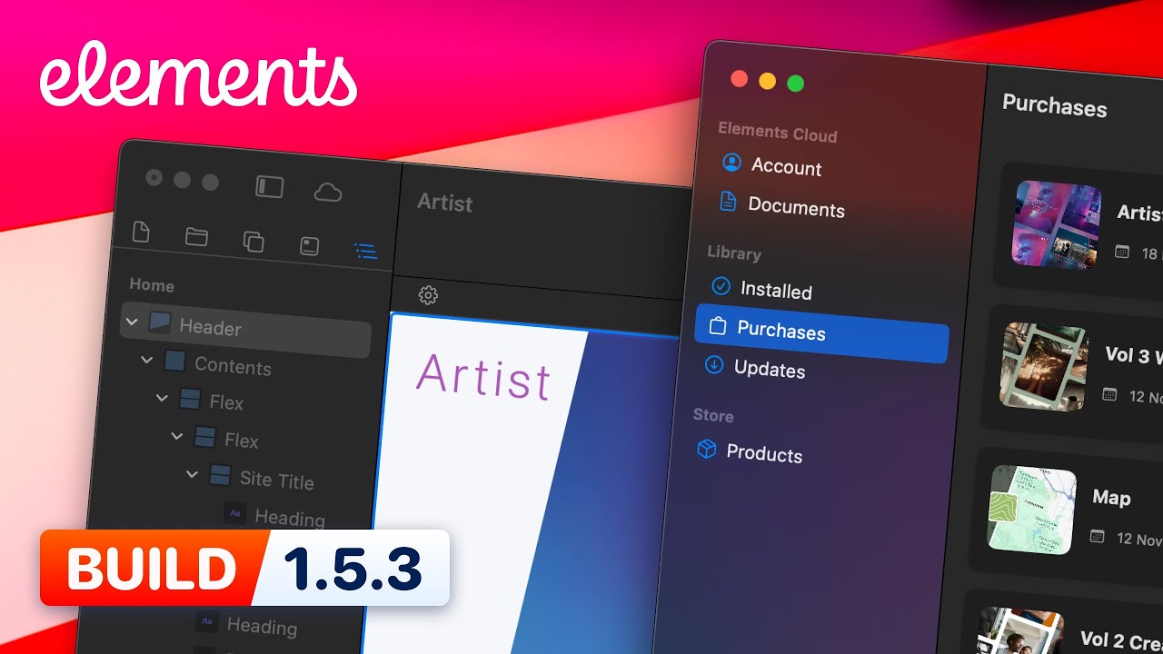
Task: Click the Products cube icon
Action: click(x=706, y=448)
